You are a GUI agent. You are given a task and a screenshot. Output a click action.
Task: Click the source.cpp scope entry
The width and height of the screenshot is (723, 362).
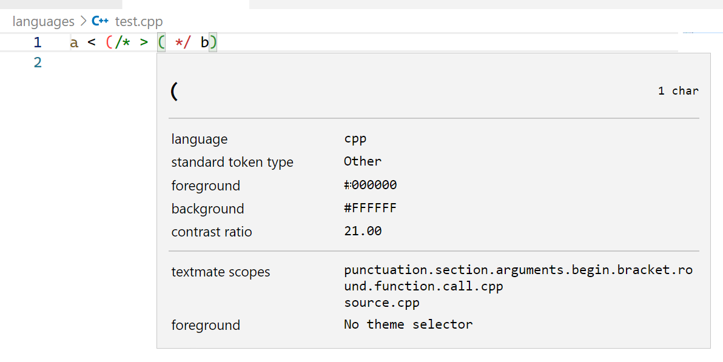pyautogui.click(x=381, y=302)
